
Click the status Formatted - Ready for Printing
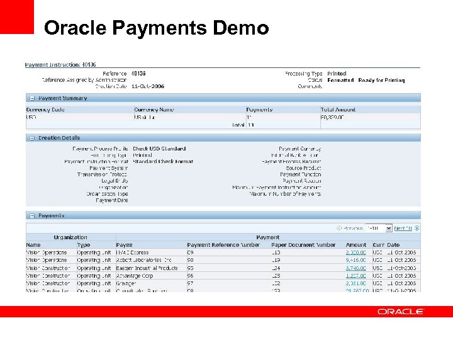tap(366, 80)
